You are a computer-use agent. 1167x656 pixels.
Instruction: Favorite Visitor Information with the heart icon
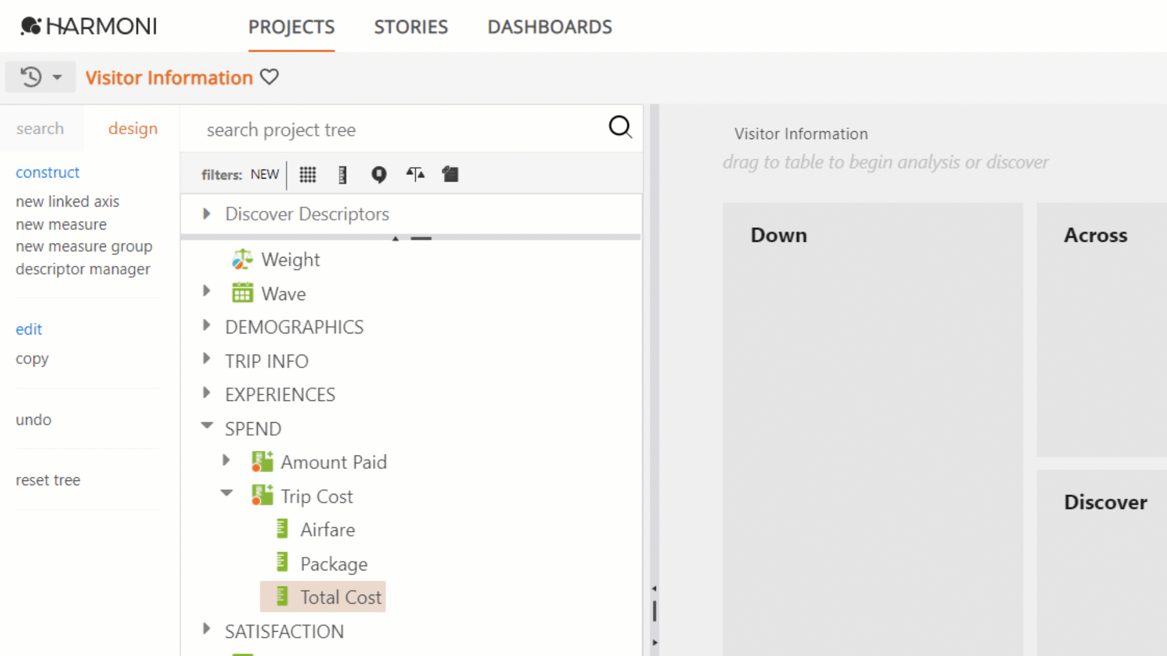pos(269,77)
